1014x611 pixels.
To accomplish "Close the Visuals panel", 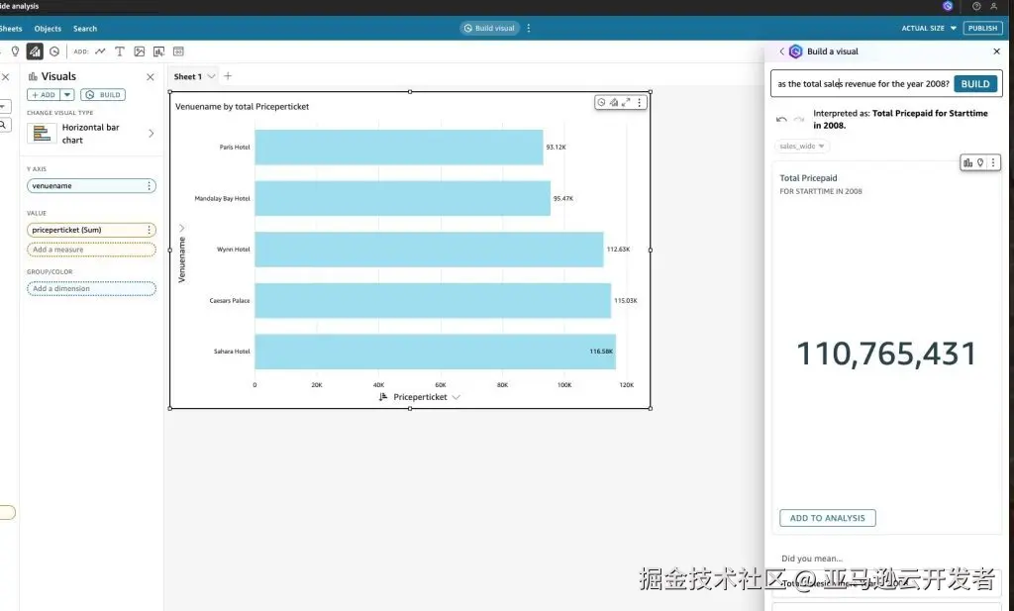I will tap(151, 77).
